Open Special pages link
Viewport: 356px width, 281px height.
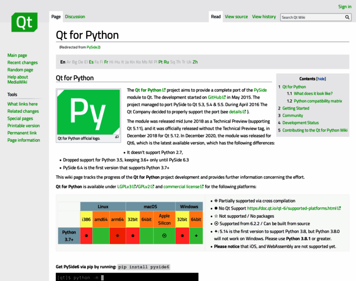20,118
